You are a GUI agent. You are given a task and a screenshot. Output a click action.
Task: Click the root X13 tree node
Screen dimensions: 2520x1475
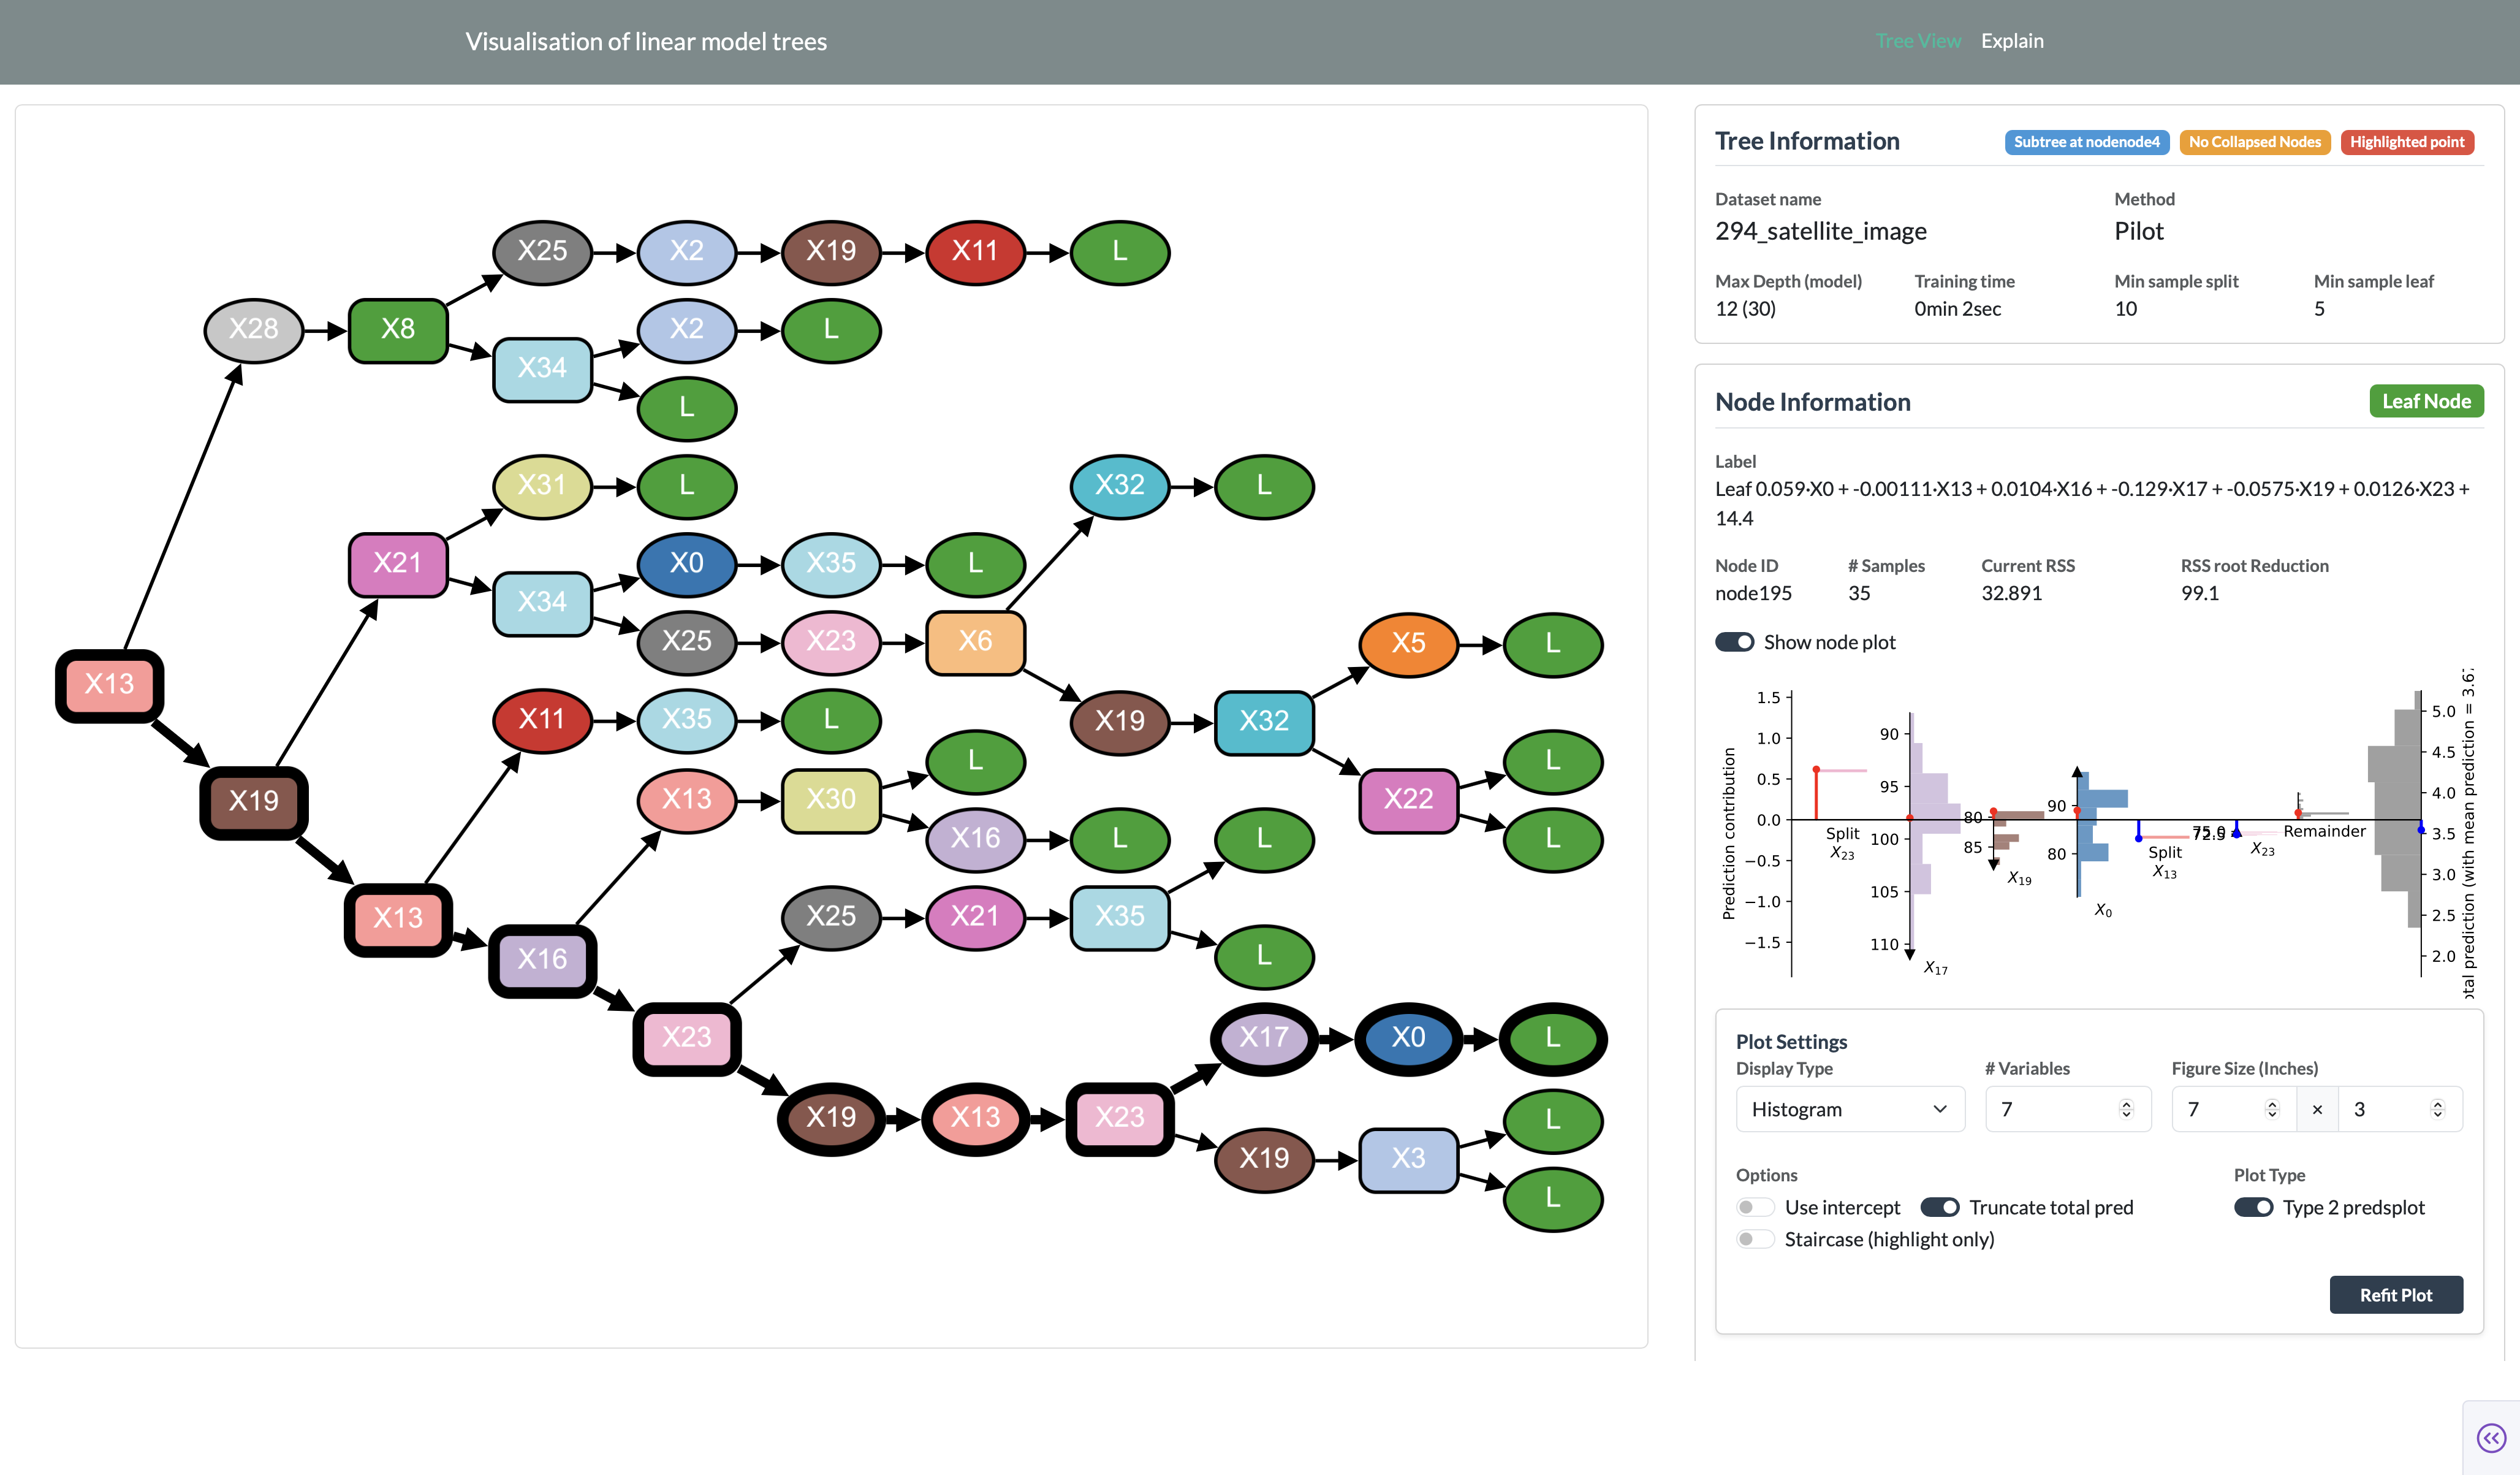[109, 684]
